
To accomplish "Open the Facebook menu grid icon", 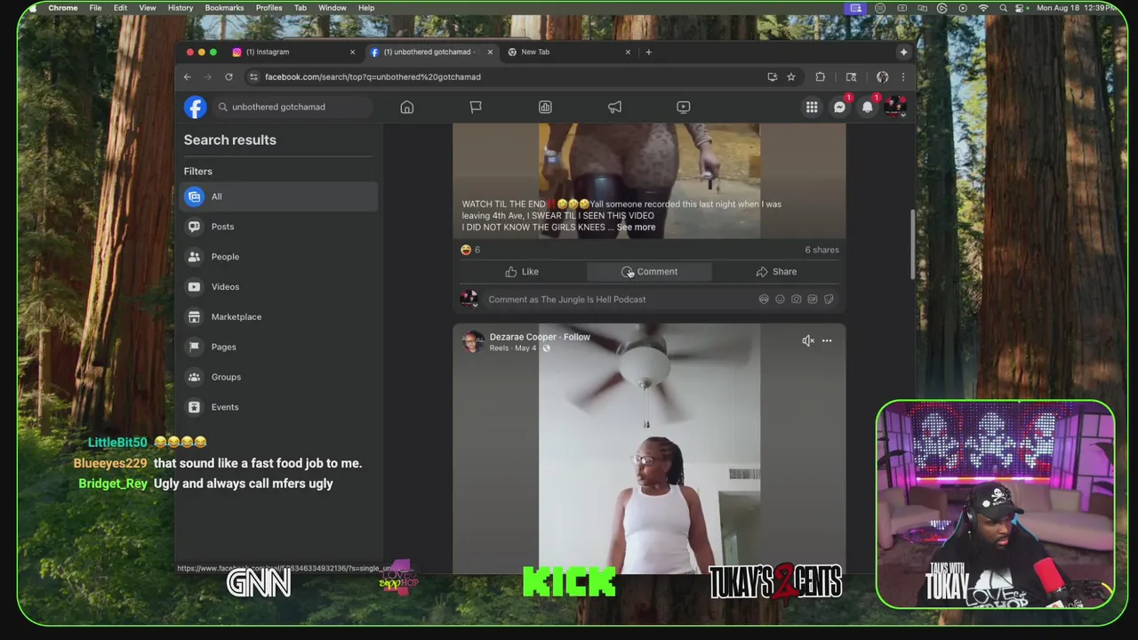I will pyautogui.click(x=812, y=108).
